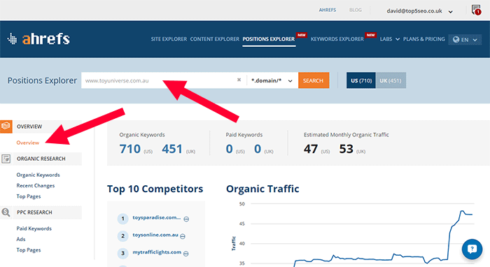Open Paid Keywords in sidebar

click(x=34, y=229)
